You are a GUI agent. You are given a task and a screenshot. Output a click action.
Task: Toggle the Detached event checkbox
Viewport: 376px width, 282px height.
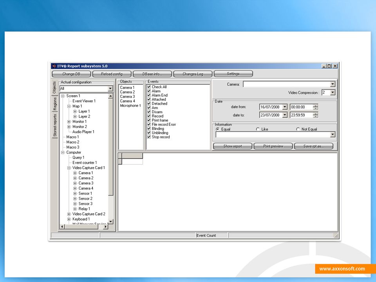coord(149,103)
